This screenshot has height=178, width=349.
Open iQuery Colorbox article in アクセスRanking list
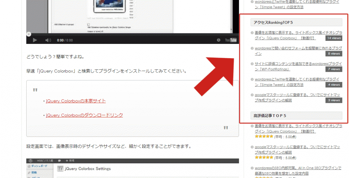(x=298, y=35)
